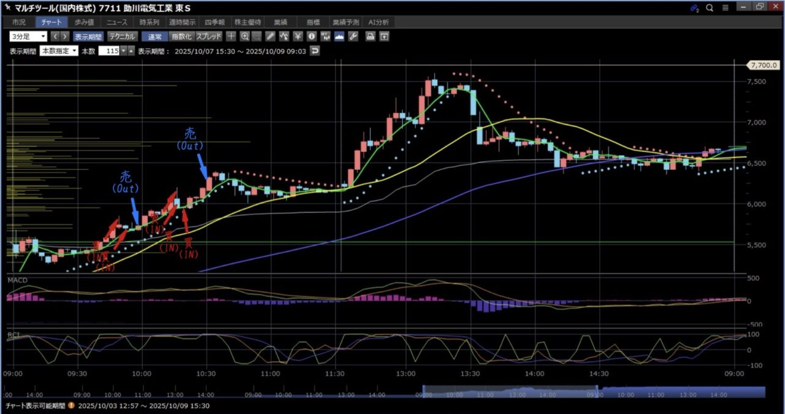Click the print chart icon
The height and width of the screenshot is (414, 785).
pos(370,37)
